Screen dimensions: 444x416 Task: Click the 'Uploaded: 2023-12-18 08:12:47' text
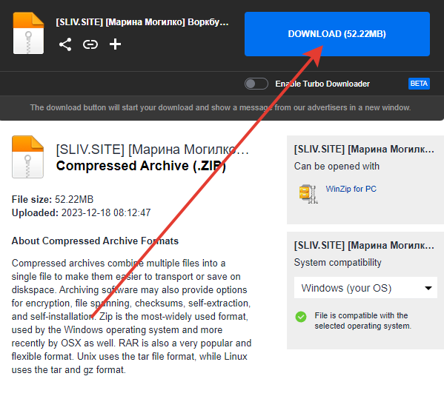[81, 212]
